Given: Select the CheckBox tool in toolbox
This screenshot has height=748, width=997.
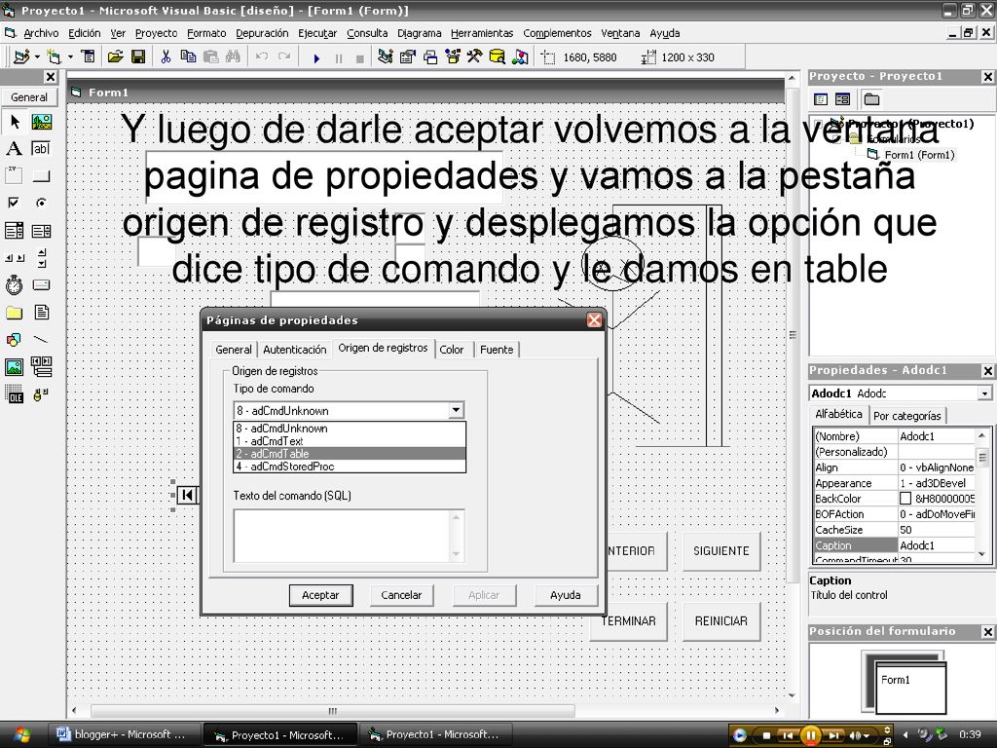Looking at the screenshot, I should (15, 203).
